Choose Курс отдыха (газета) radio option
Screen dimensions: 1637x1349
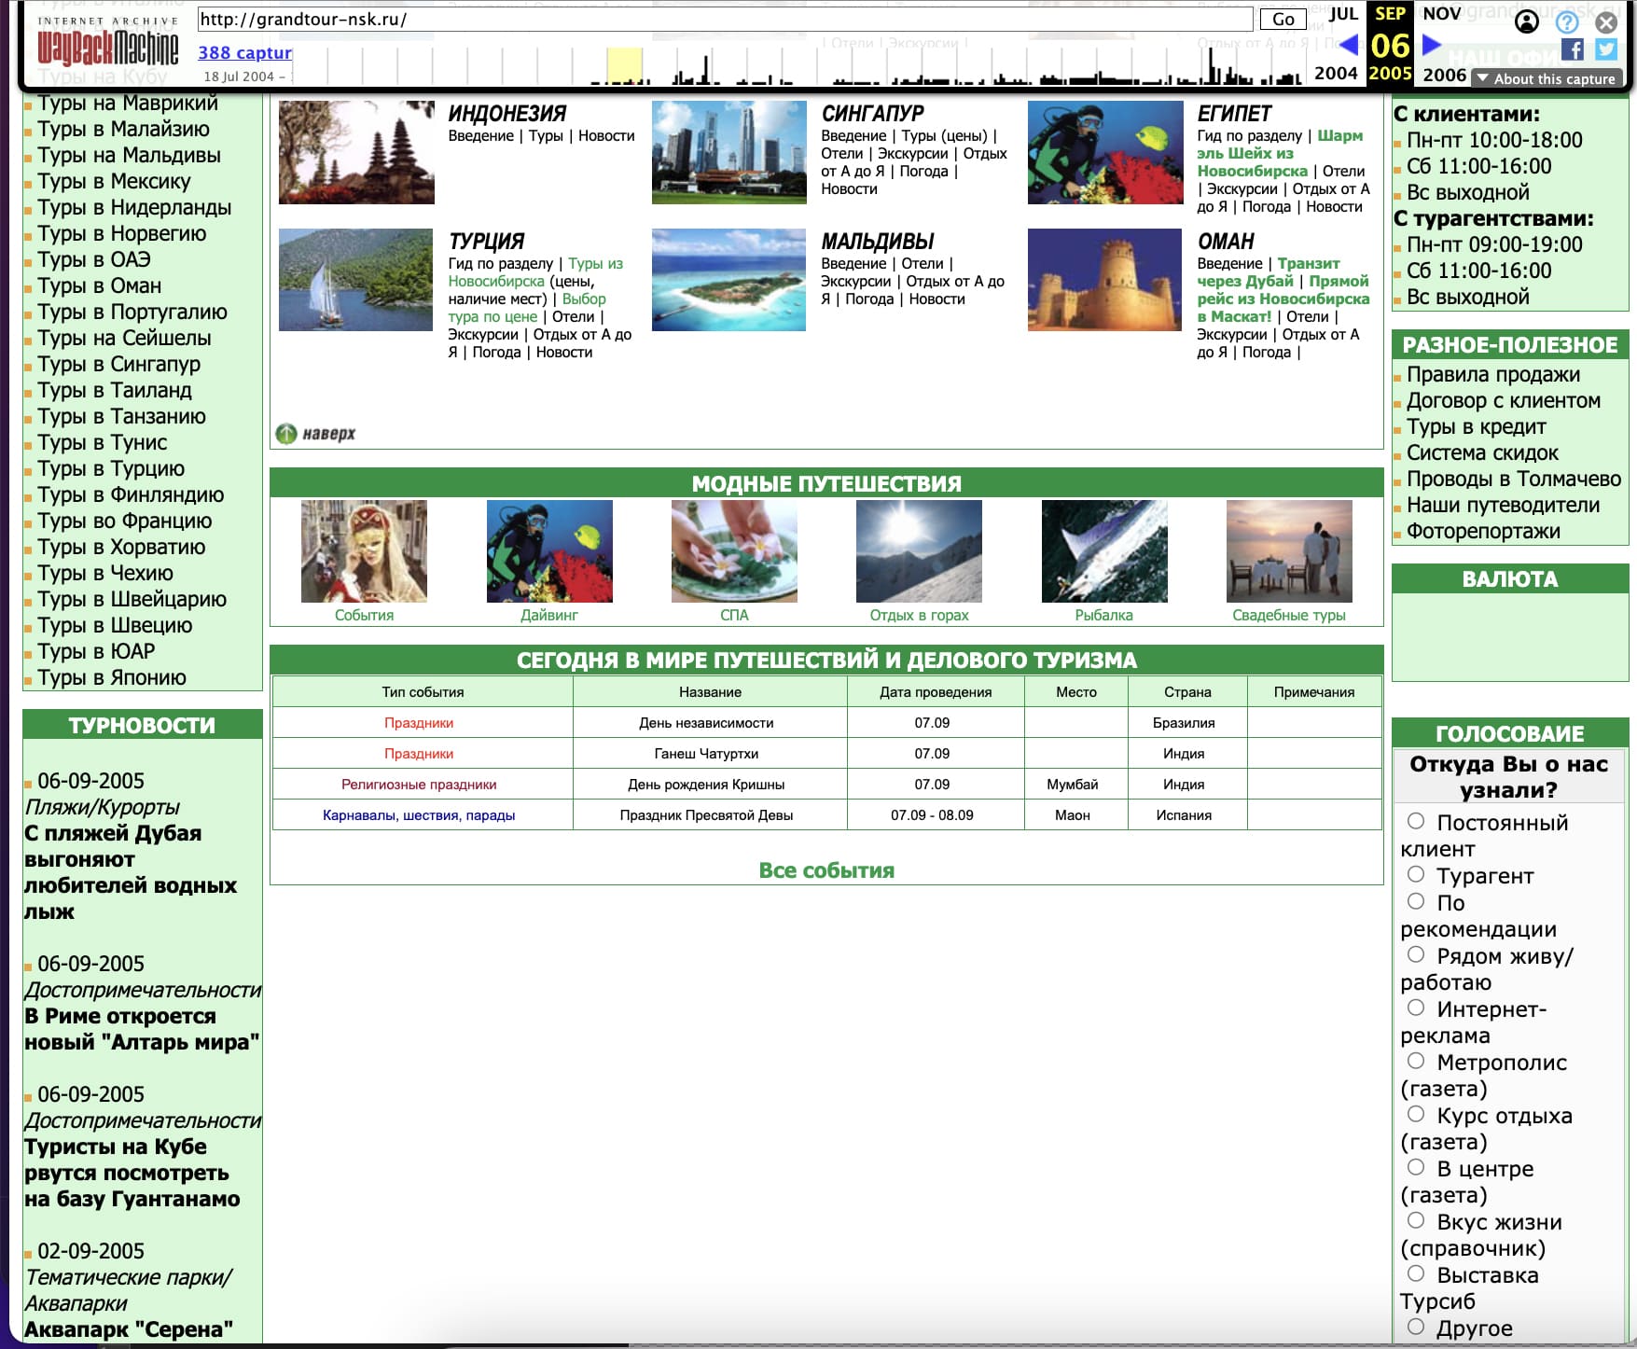(x=1416, y=1114)
